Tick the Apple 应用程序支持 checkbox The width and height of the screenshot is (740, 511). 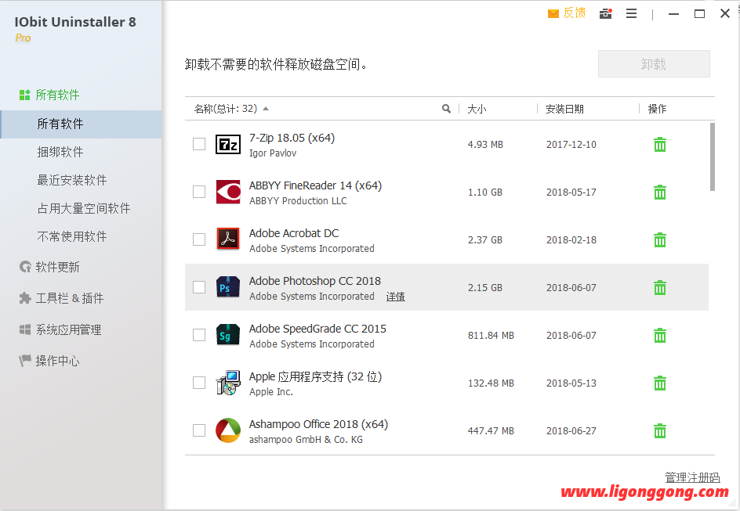[x=199, y=383]
